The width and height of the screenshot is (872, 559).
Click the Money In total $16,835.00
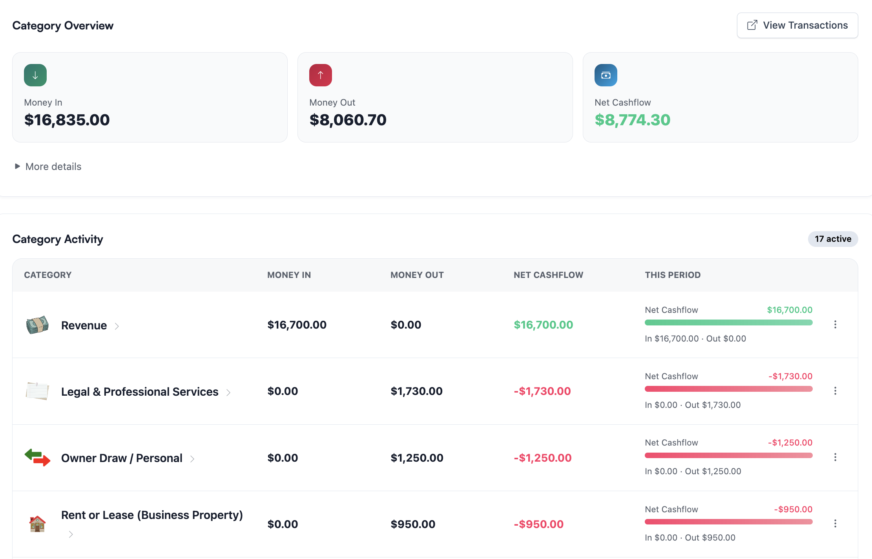67,120
